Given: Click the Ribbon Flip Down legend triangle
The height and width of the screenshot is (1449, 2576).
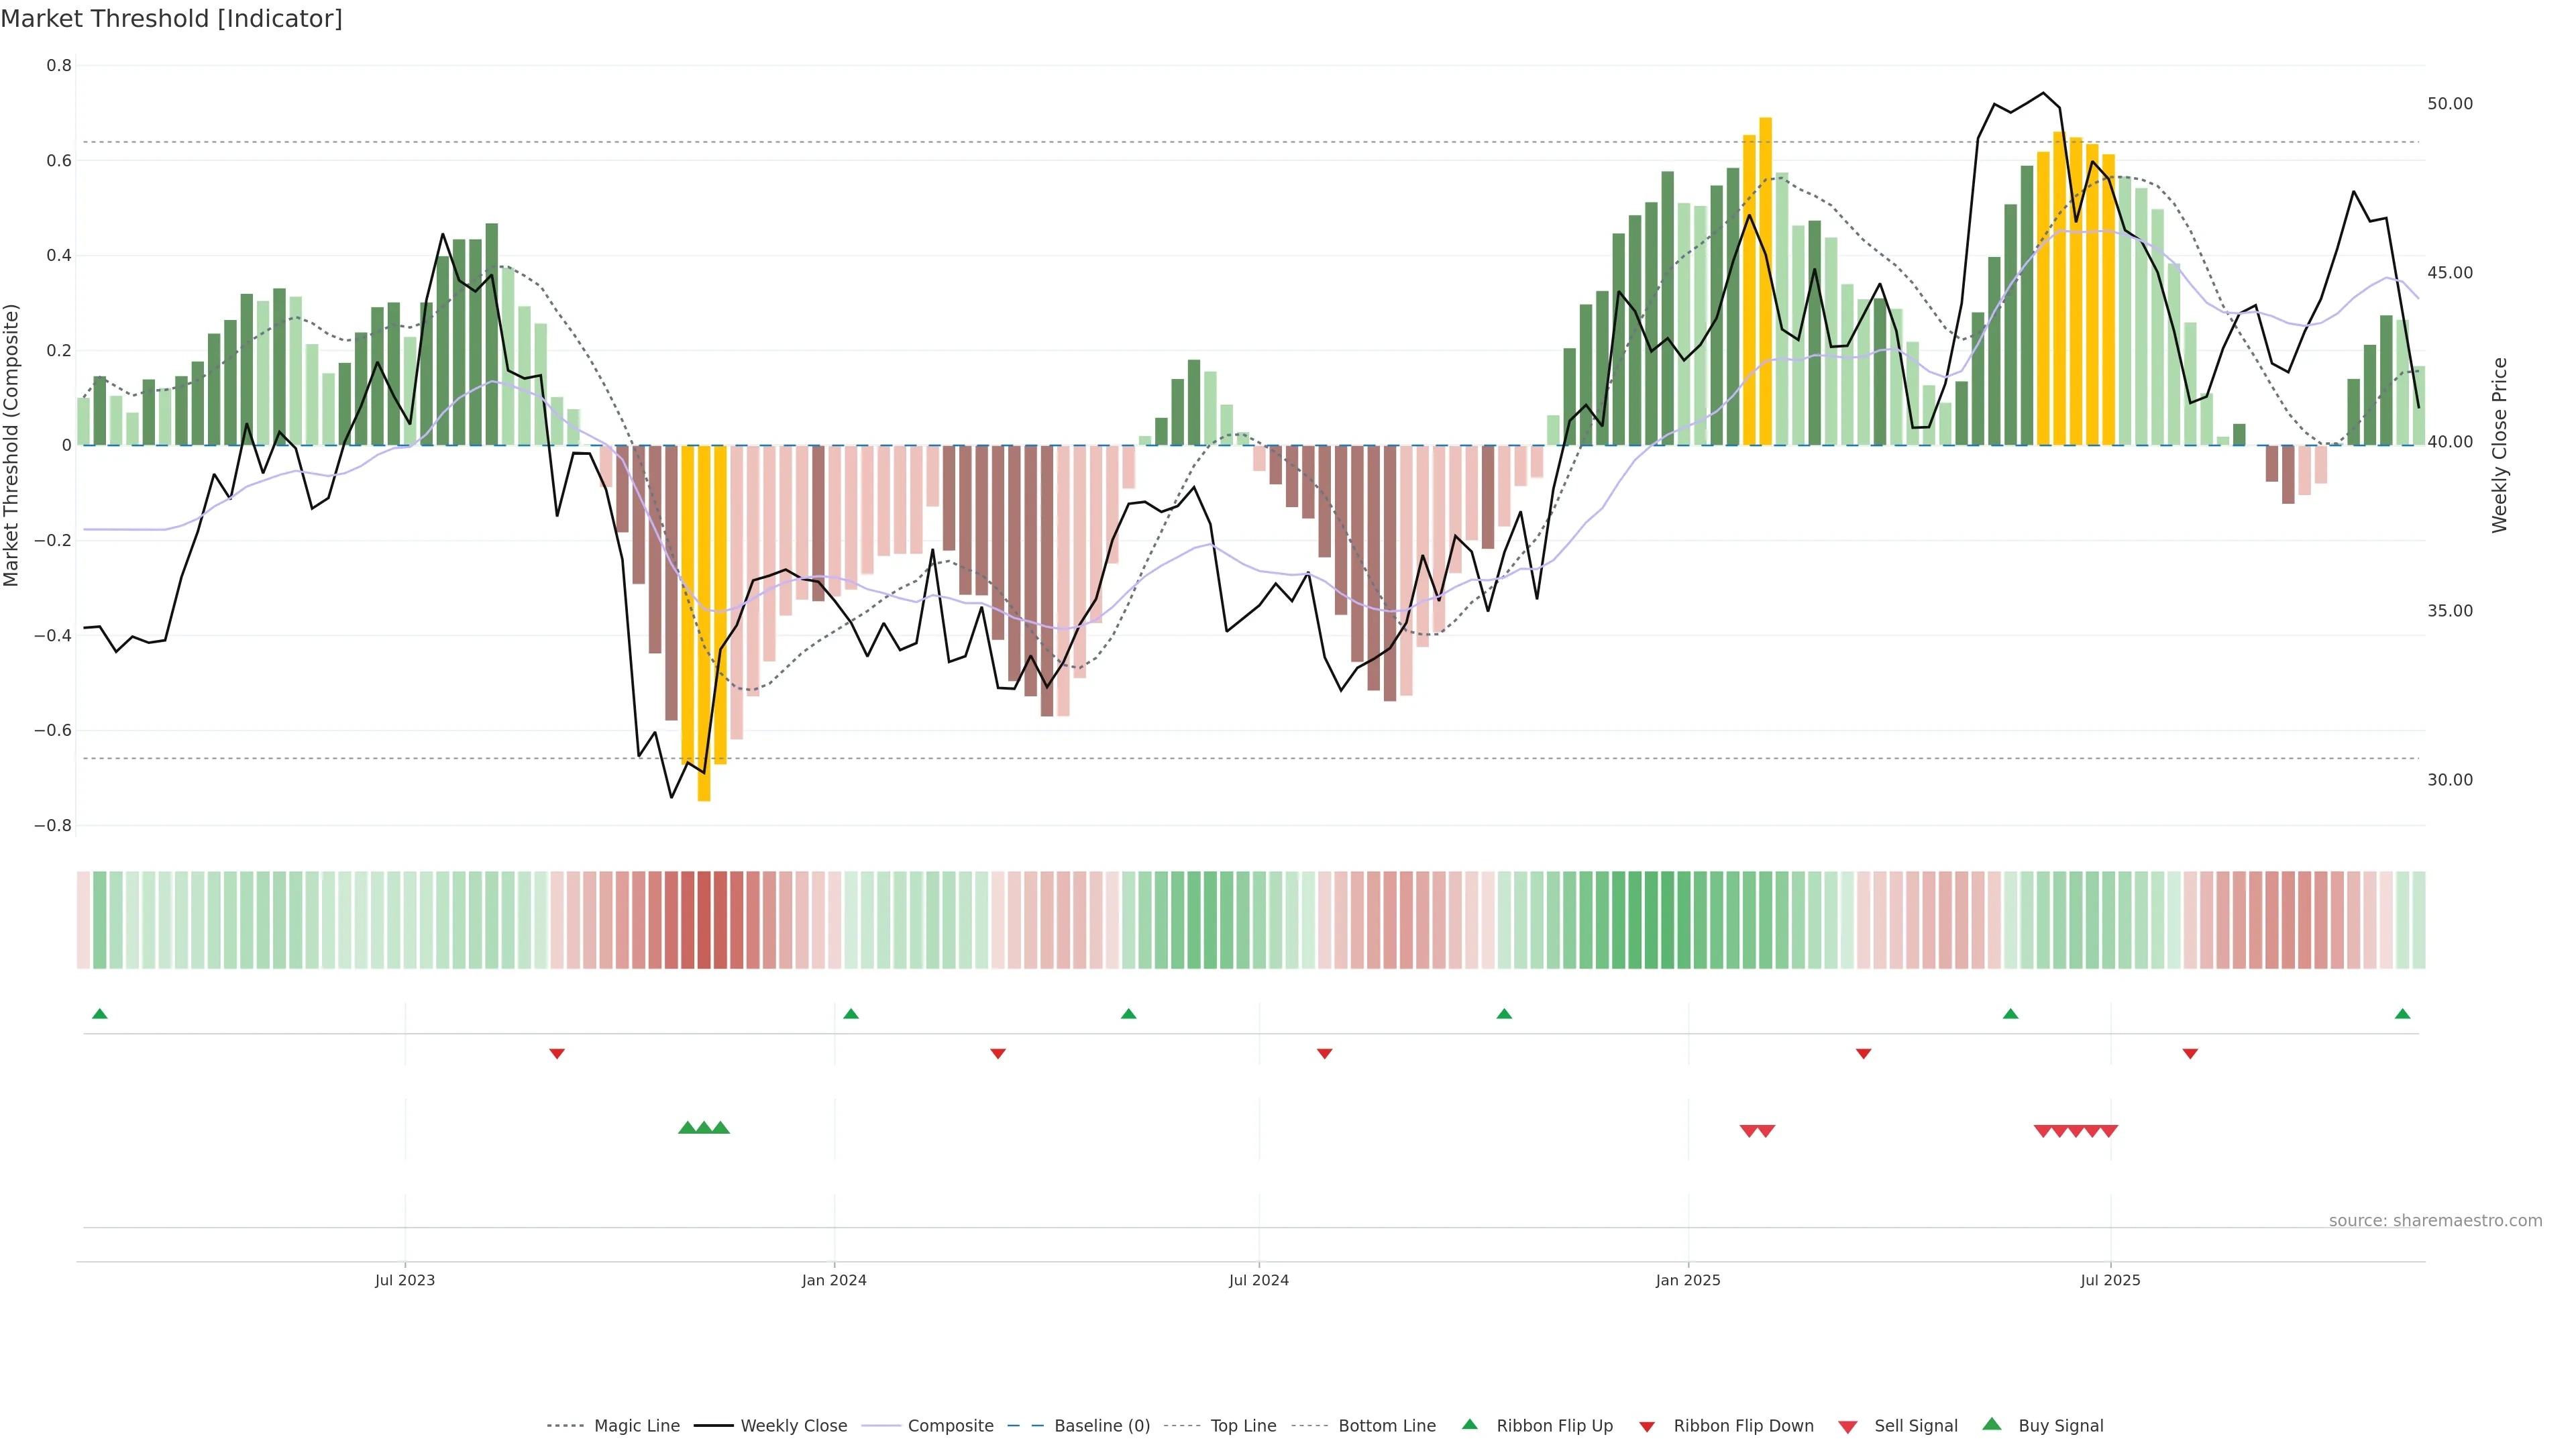Looking at the screenshot, I should click(x=1647, y=1427).
